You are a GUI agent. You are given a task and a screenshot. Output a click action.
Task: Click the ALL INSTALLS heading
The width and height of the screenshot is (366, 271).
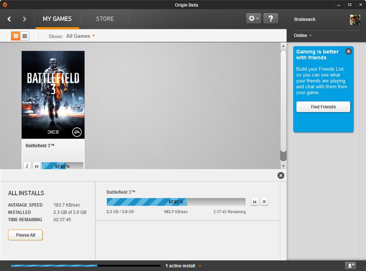pyautogui.click(x=26, y=193)
